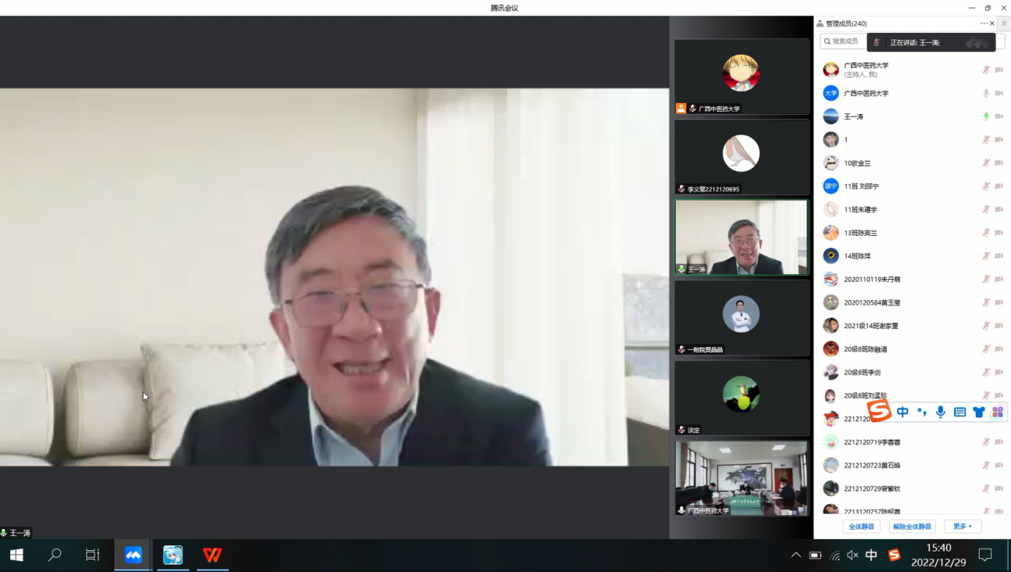Open the Sogou soft keyboard icon
This screenshot has width=1011, height=572.
960,412
